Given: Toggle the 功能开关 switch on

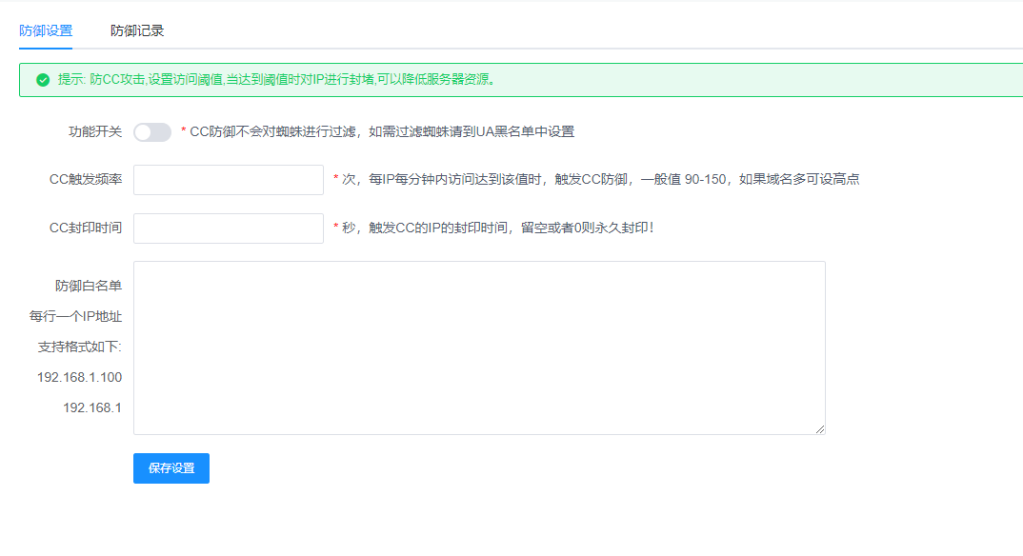Looking at the screenshot, I should pyautogui.click(x=152, y=132).
